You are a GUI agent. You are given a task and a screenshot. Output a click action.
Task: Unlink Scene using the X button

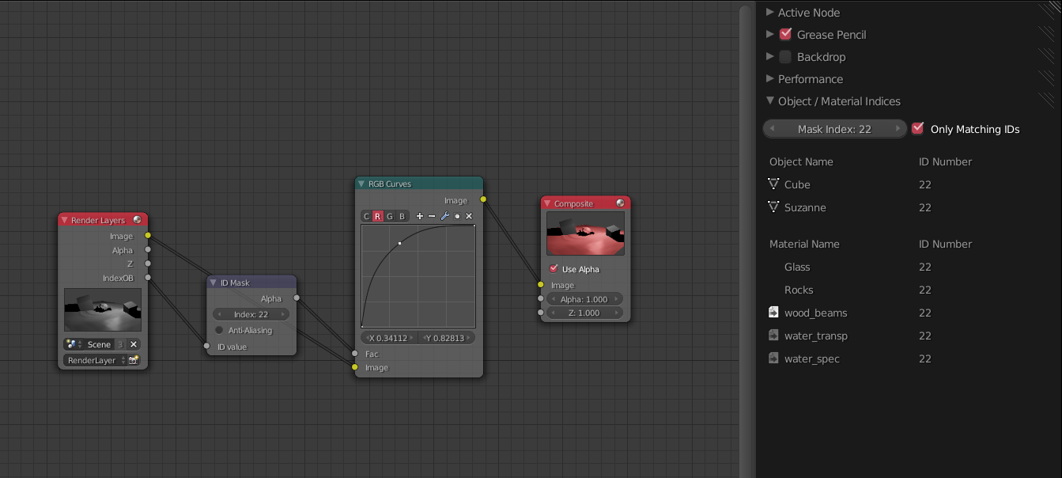point(134,344)
